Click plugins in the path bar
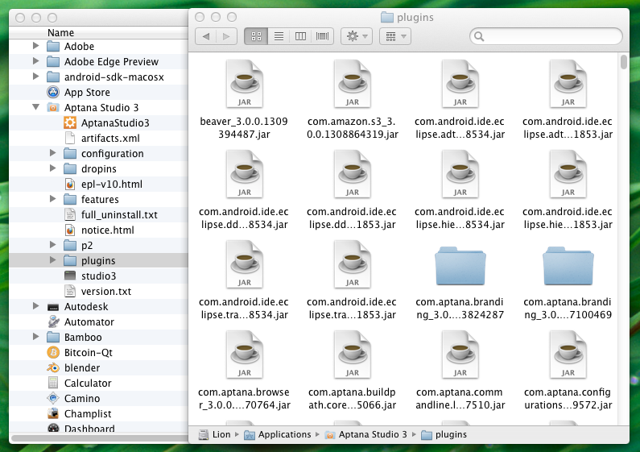The image size is (640, 452). 444,434
